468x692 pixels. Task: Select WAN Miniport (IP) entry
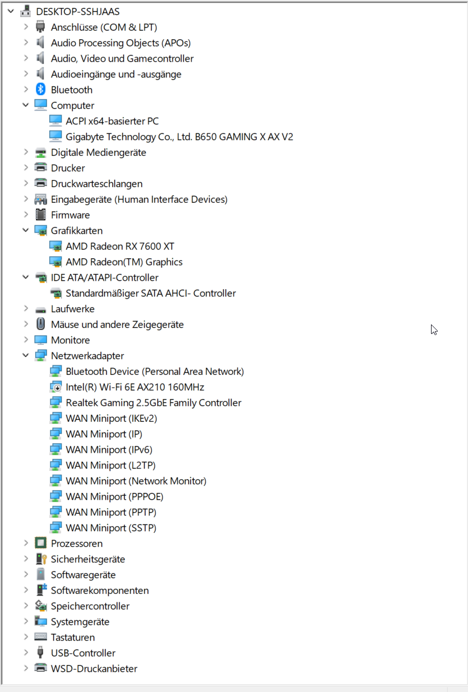point(104,434)
